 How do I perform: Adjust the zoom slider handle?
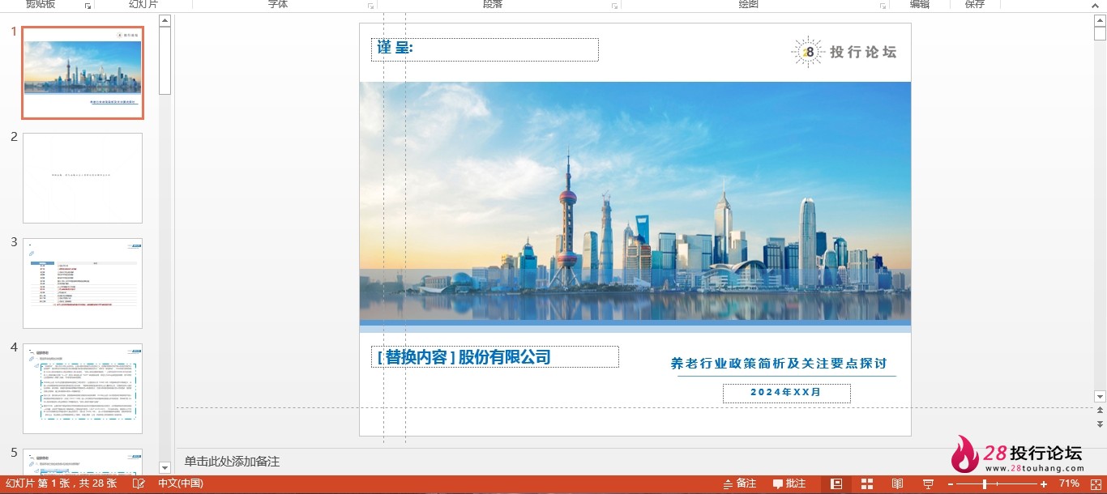[985, 483]
